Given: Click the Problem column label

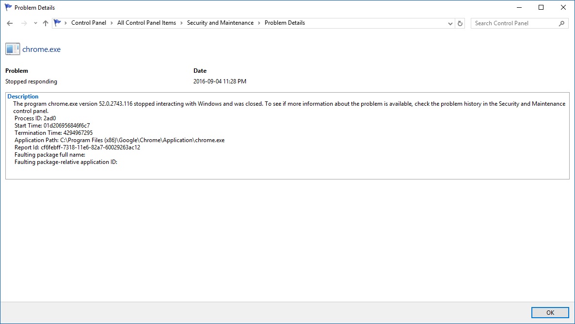Looking at the screenshot, I should pos(16,71).
